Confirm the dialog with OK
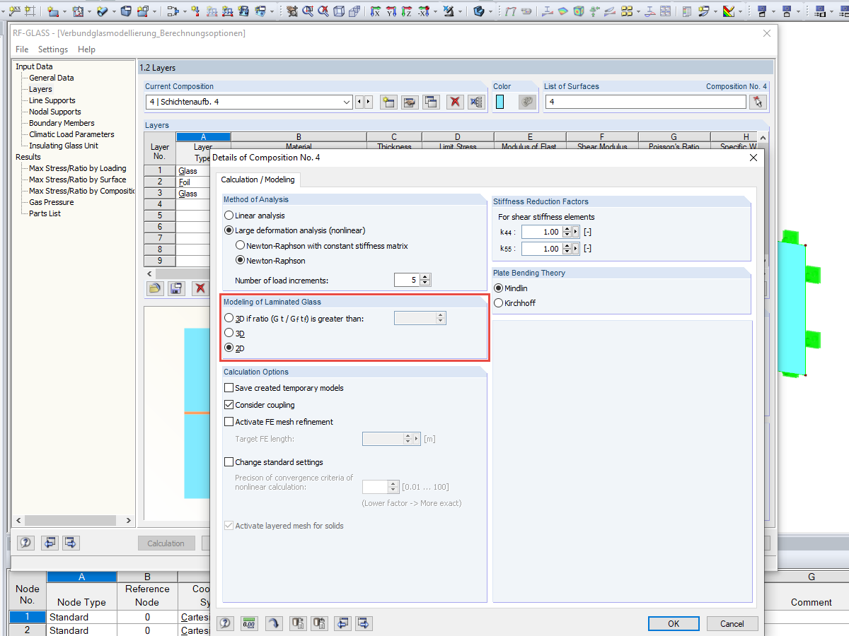This screenshot has height=636, width=849. tap(673, 623)
